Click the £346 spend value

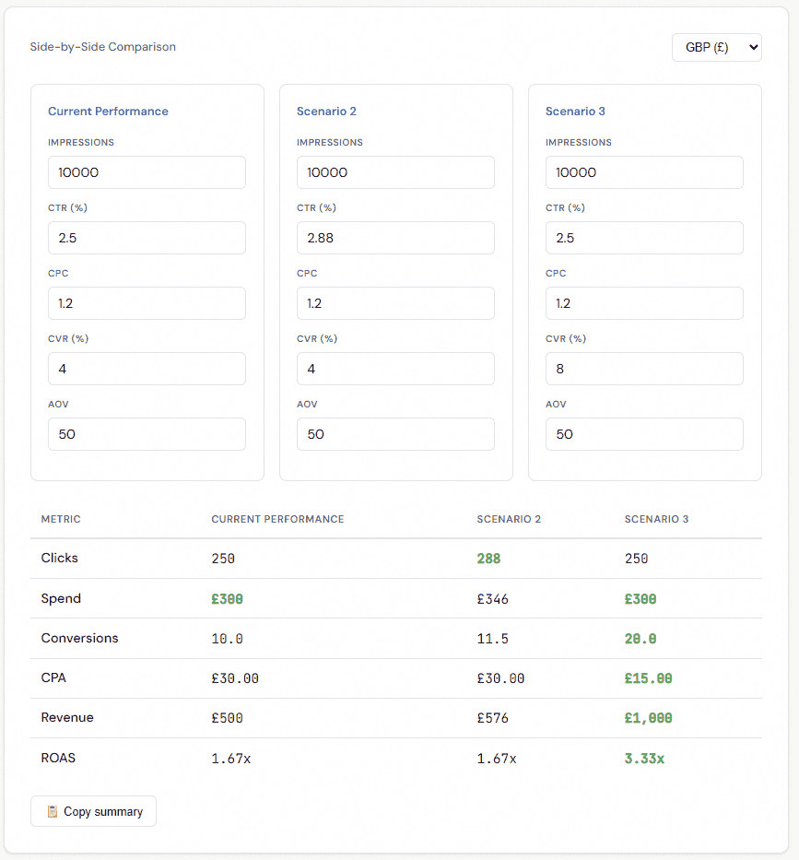point(492,599)
